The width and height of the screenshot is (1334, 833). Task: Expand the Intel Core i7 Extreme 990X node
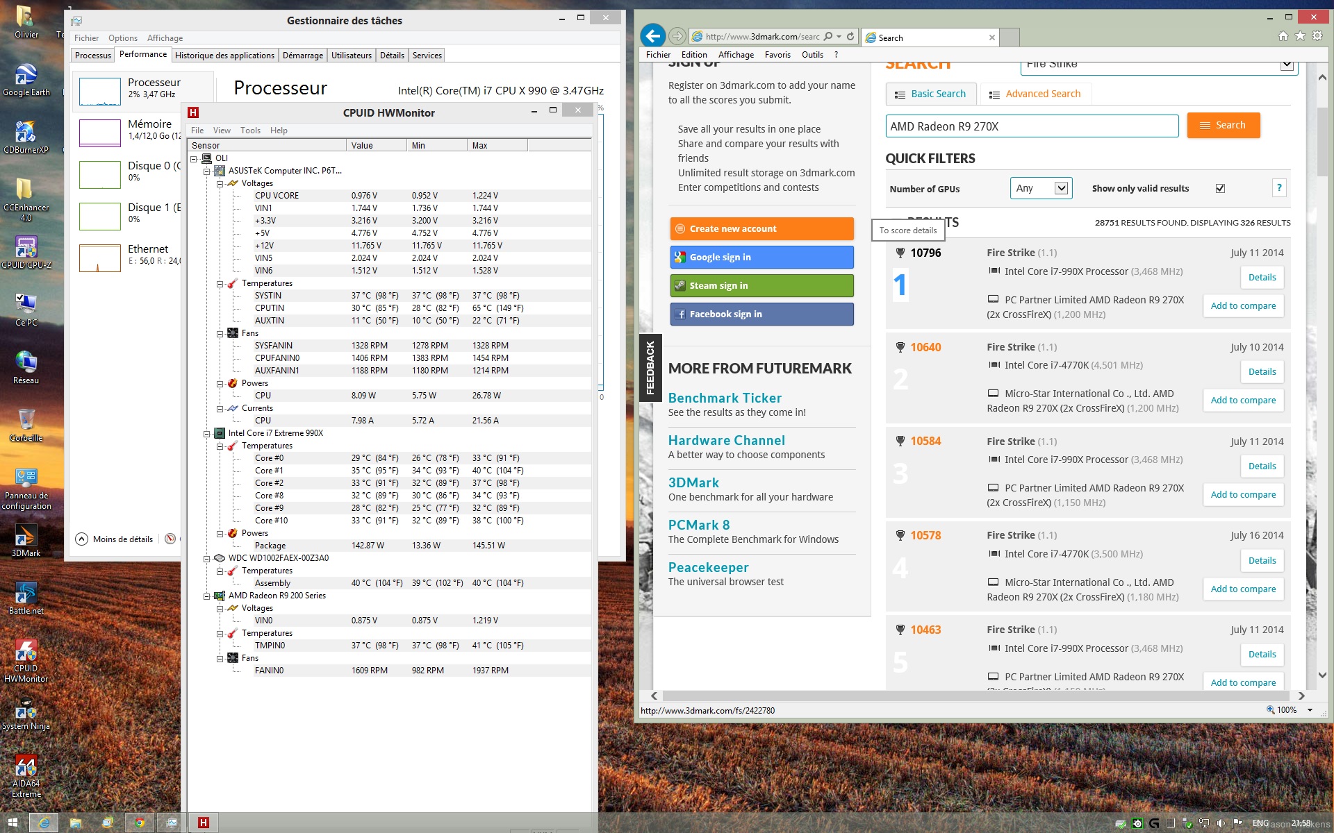point(206,433)
